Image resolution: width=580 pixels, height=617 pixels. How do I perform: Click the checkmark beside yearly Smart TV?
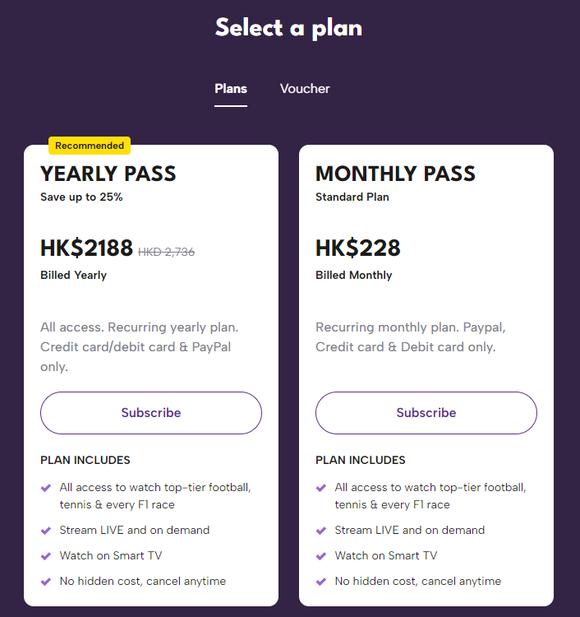click(x=46, y=556)
